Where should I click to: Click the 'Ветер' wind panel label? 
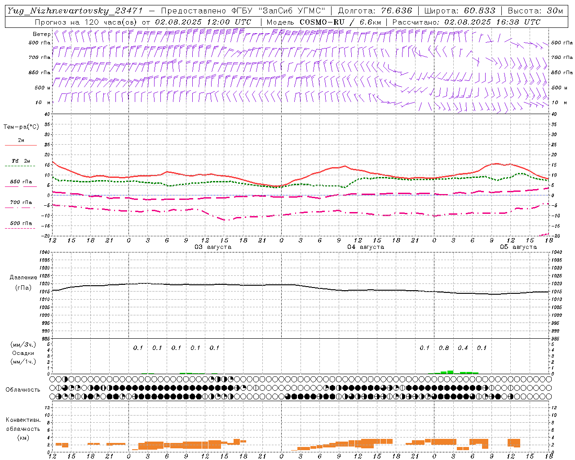tap(41, 34)
